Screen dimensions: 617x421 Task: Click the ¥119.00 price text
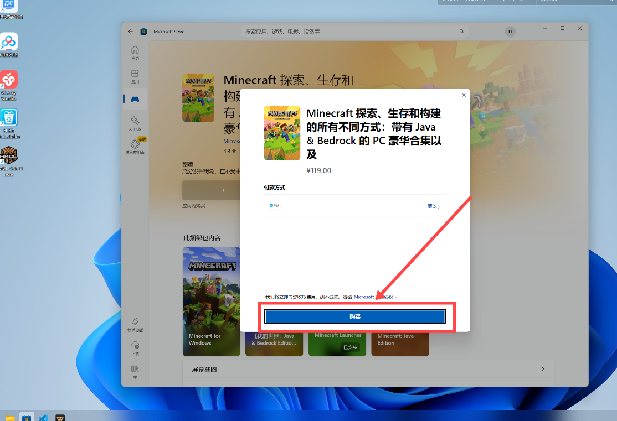tap(318, 170)
